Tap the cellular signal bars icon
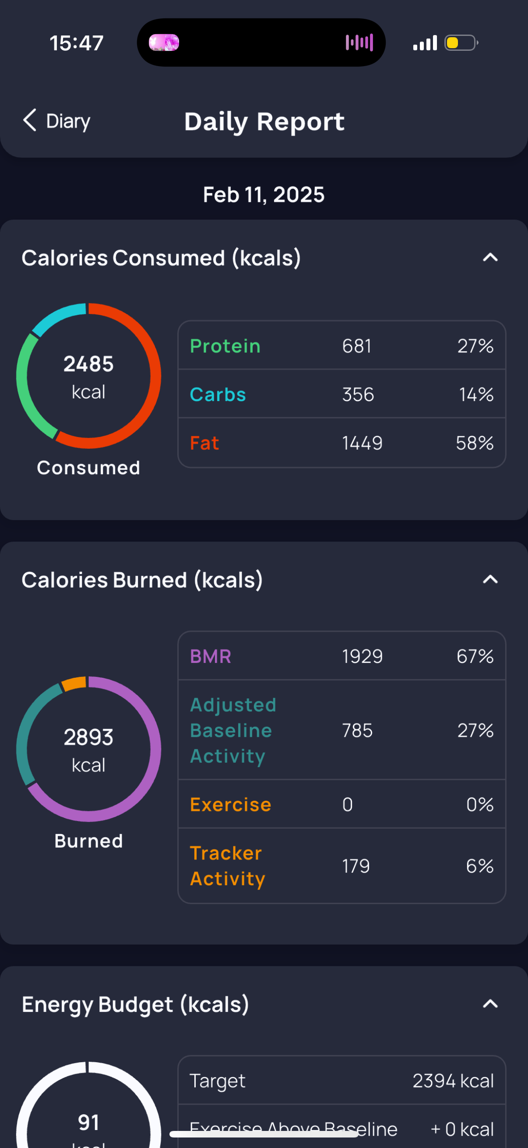This screenshot has width=528, height=1148. click(x=425, y=43)
